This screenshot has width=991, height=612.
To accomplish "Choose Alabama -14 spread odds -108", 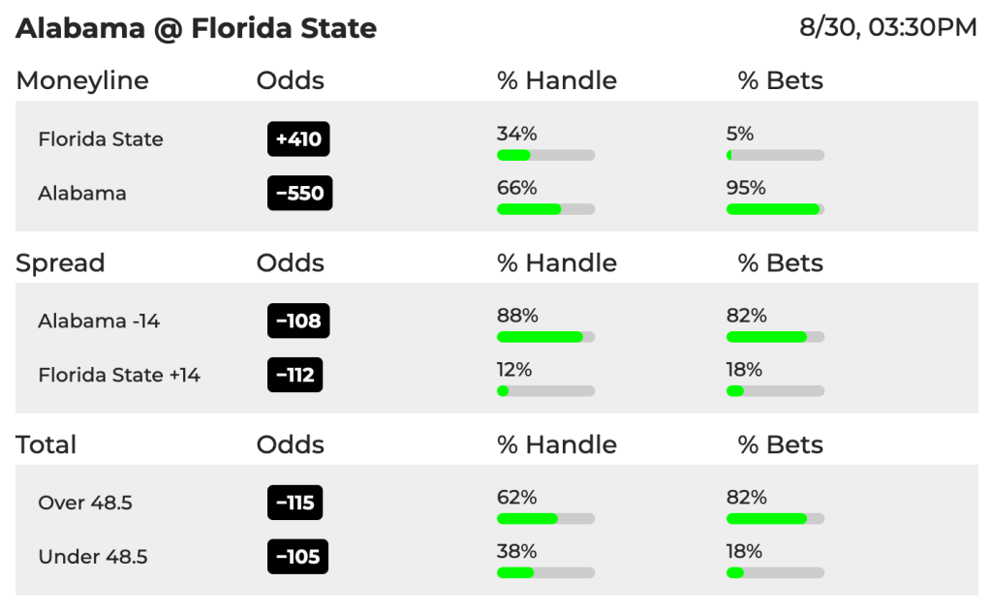I will pos(298,321).
